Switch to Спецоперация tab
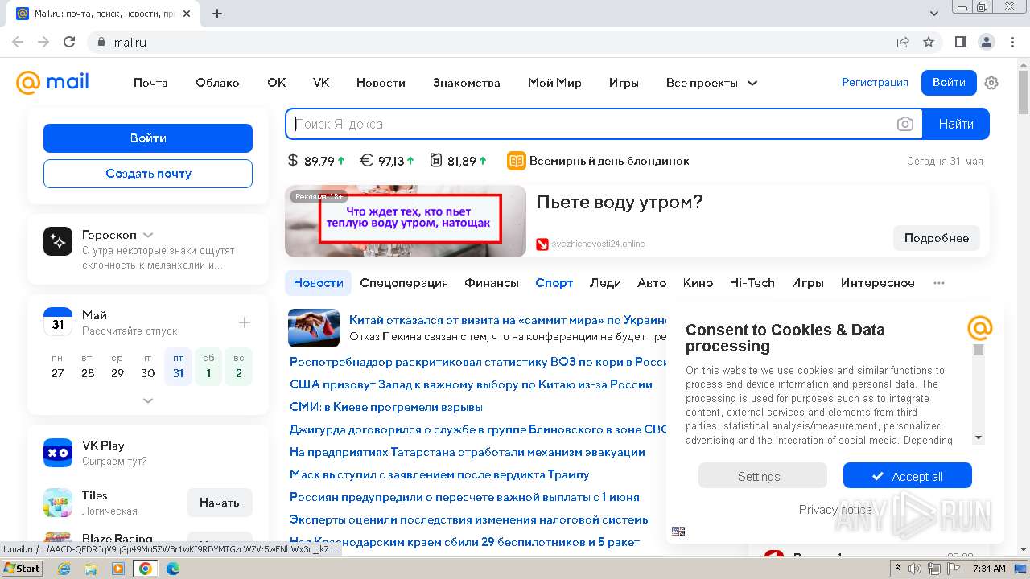Screen dimensions: 1030x579 tap(404, 283)
